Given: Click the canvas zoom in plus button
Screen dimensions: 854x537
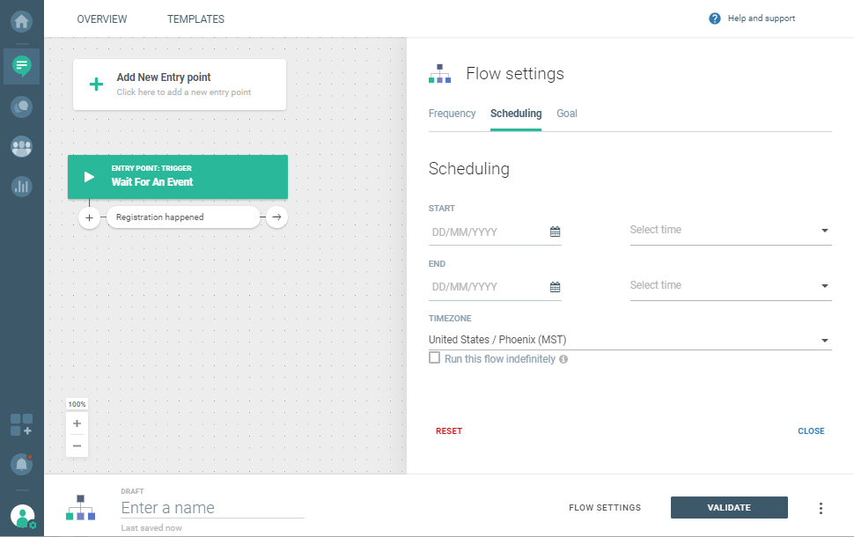Looking at the screenshot, I should pyautogui.click(x=77, y=423).
